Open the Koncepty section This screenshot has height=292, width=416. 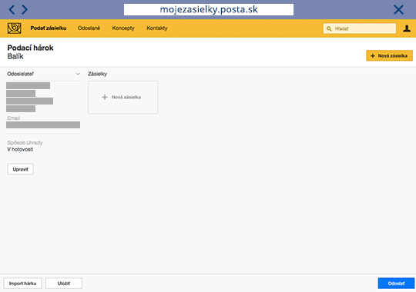coord(123,28)
